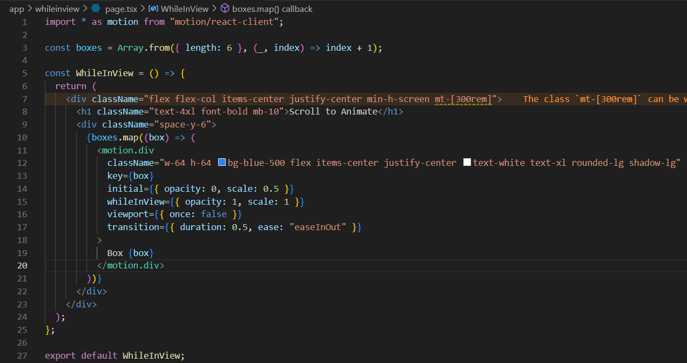The image size is (687, 363).
Task: Click line number 7 in gutter
Action: click(25, 99)
